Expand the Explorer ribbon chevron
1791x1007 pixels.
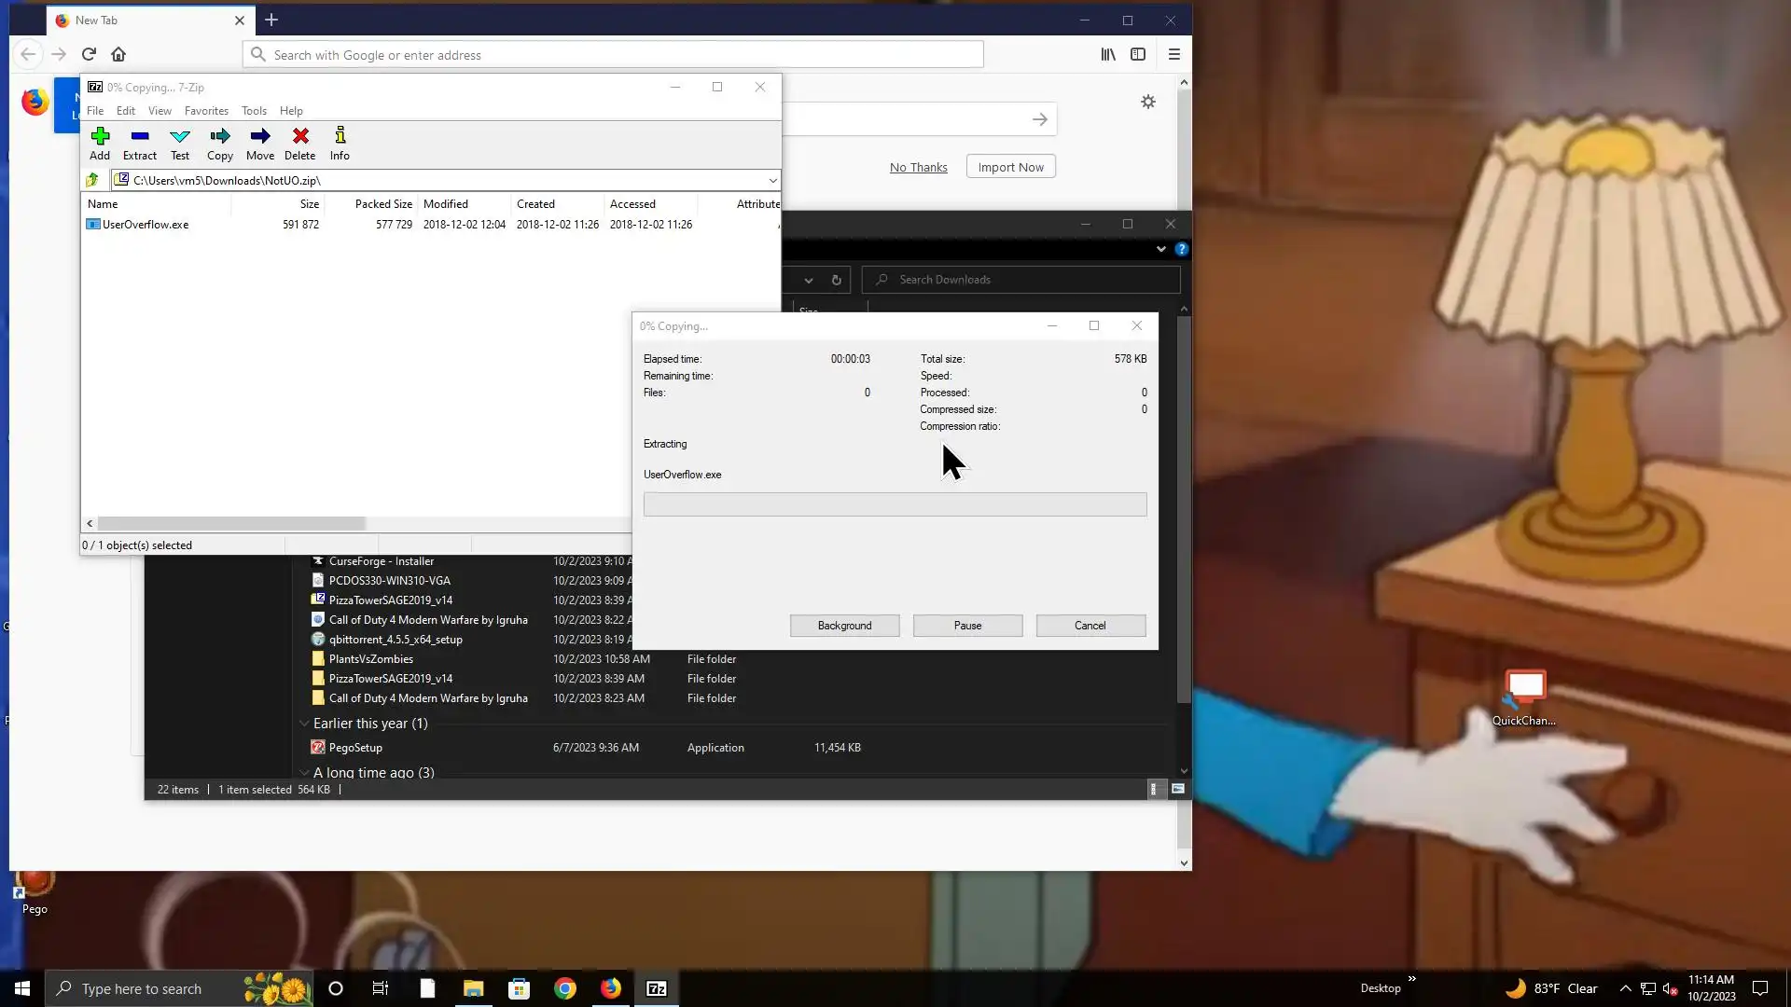click(1160, 249)
